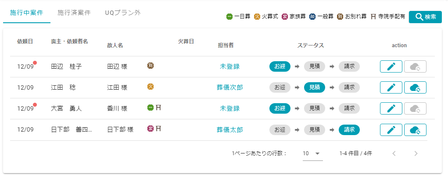
Task: Click edit pencil icon for 江田 稔 row
Action: [x=391, y=87]
